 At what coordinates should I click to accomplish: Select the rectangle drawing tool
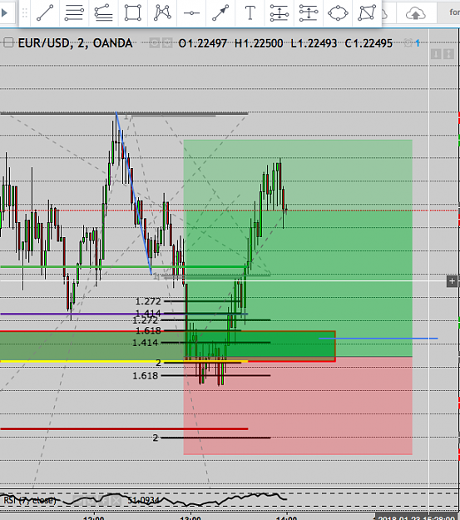(x=132, y=13)
